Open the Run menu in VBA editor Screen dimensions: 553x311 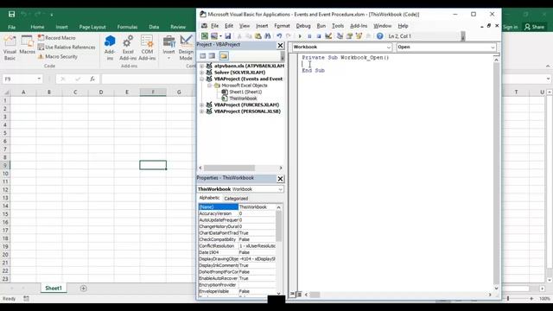click(321, 26)
